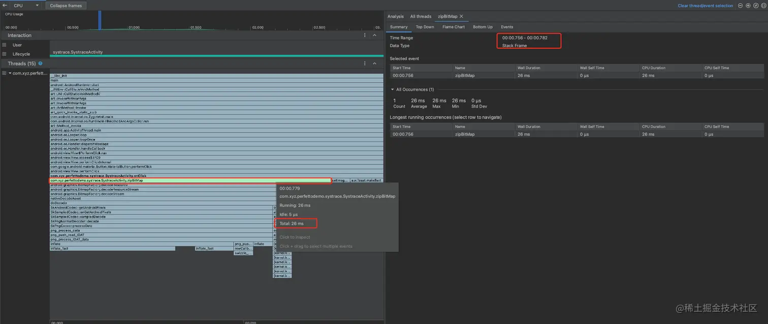Open the Summary sub-tab
Image resolution: width=768 pixels, height=324 pixels.
(399, 27)
